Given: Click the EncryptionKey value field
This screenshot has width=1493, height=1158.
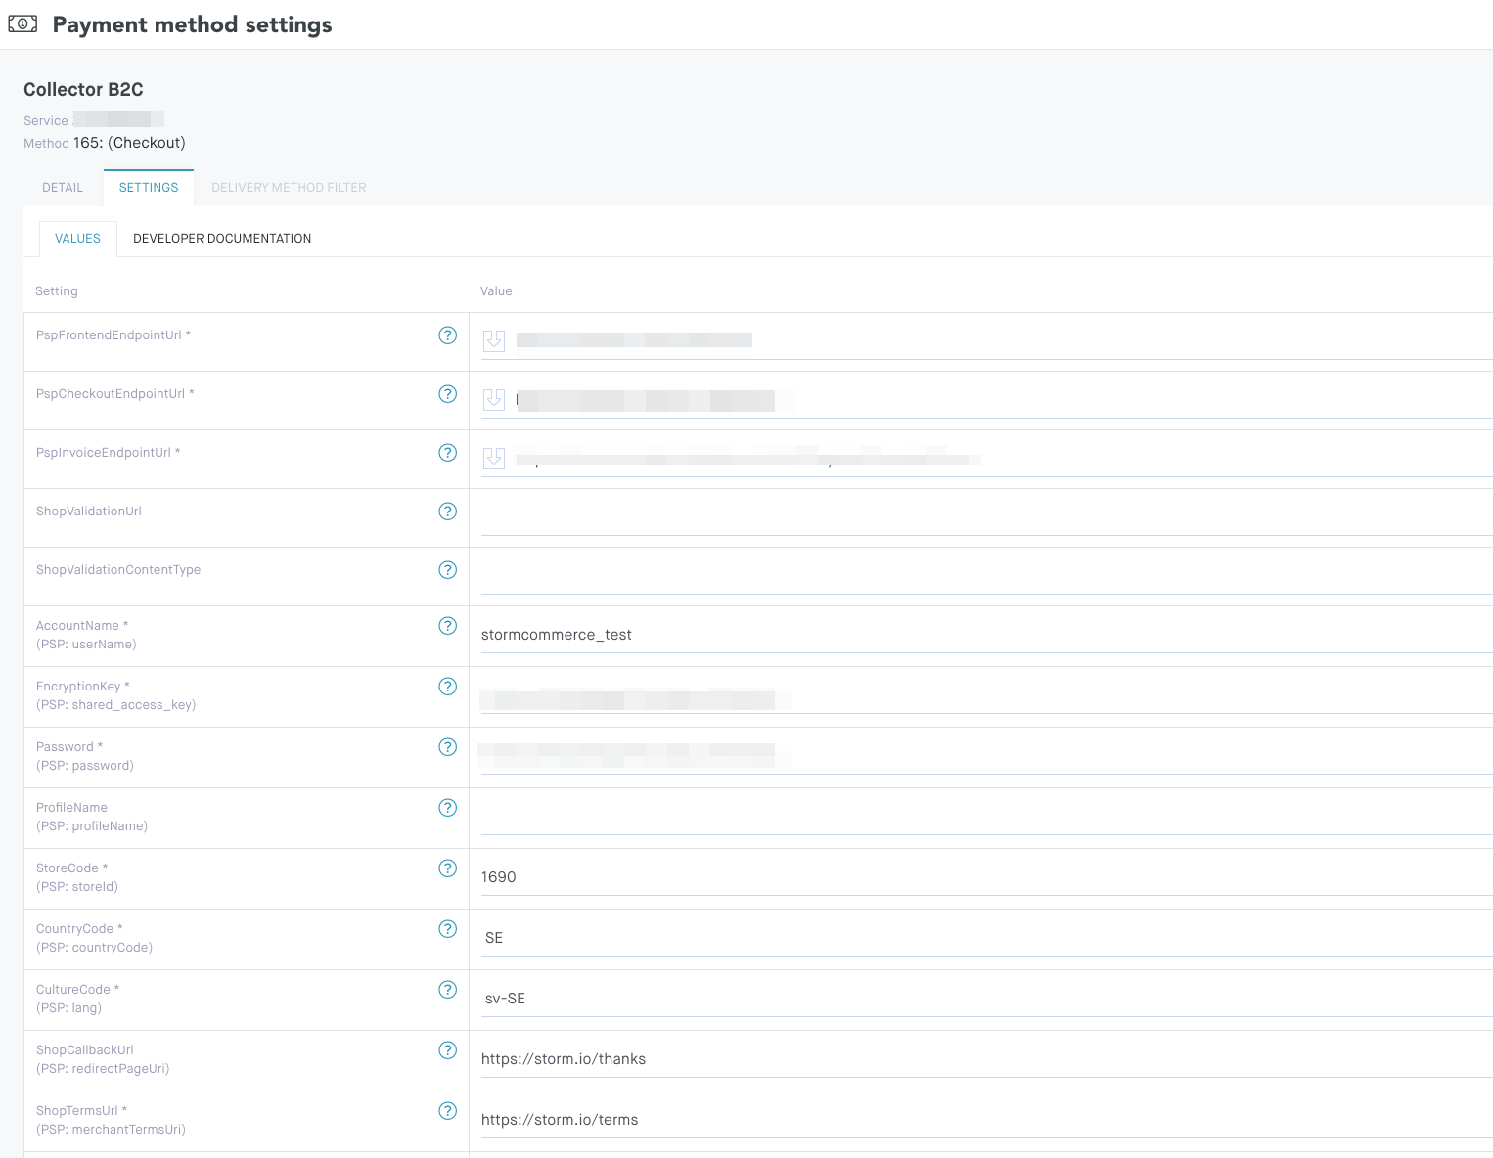Looking at the screenshot, I should coord(986,695).
